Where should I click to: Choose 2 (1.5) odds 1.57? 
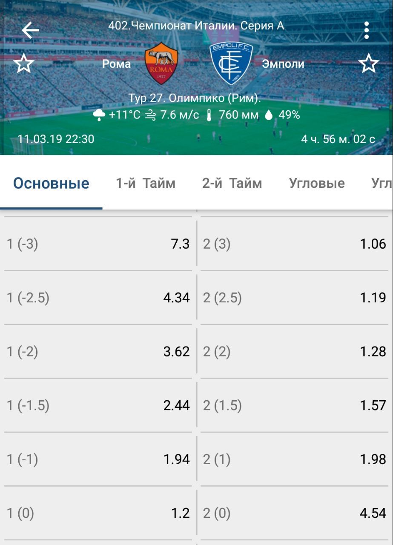tap(295, 405)
